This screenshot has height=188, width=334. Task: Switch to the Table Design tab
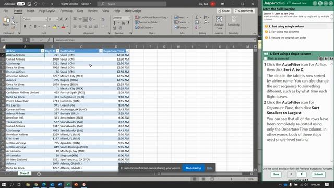click(133, 11)
